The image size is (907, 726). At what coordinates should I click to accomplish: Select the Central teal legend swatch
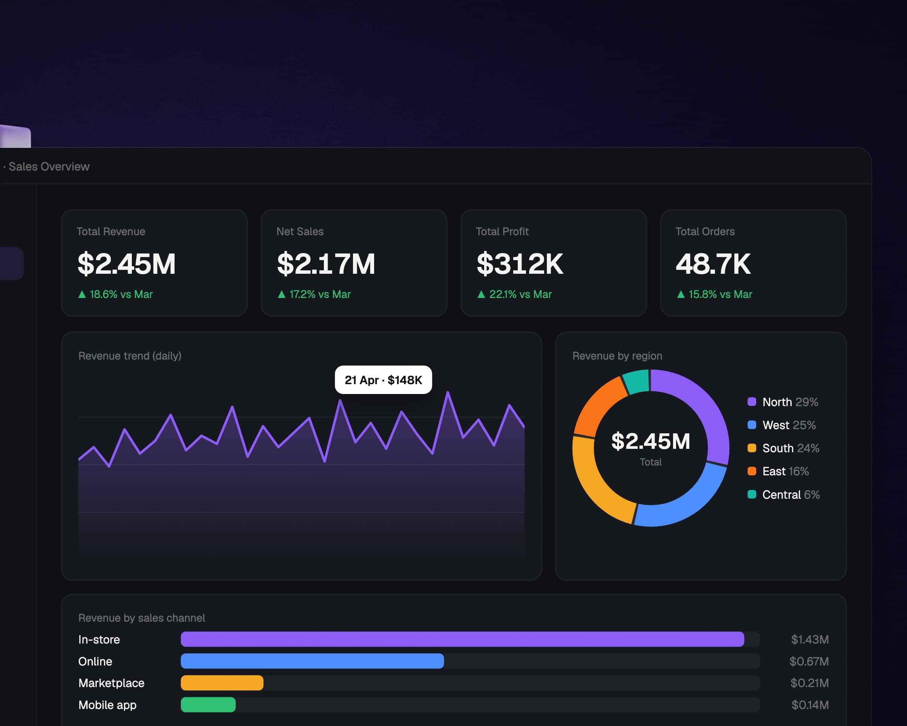pyautogui.click(x=752, y=495)
